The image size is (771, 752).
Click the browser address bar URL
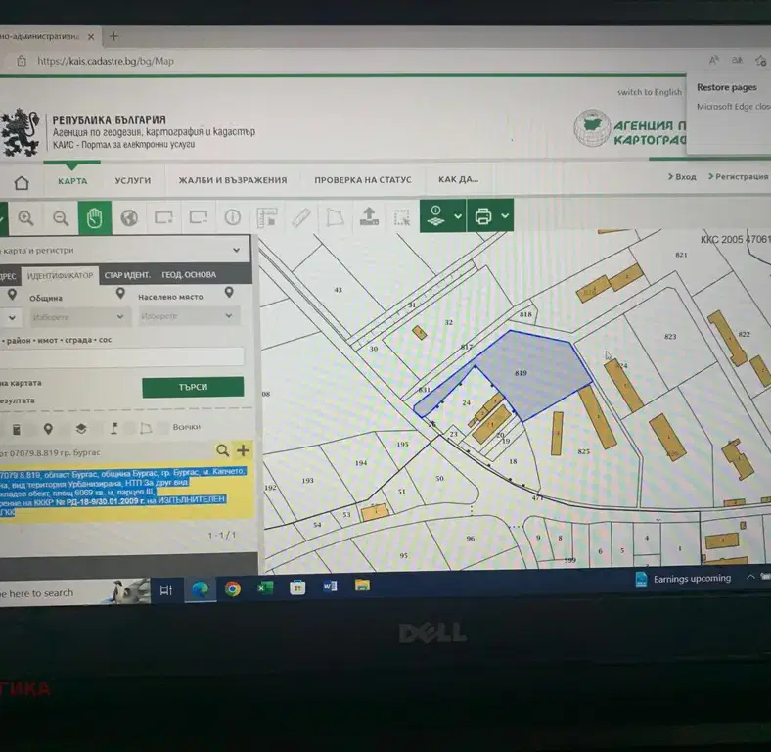pos(106,61)
